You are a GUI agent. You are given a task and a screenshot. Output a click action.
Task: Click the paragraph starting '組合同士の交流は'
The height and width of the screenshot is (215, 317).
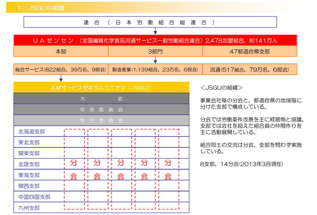coord(251,148)
